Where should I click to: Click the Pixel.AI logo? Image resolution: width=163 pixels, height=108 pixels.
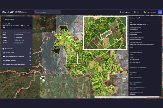[x=8, y=12]
